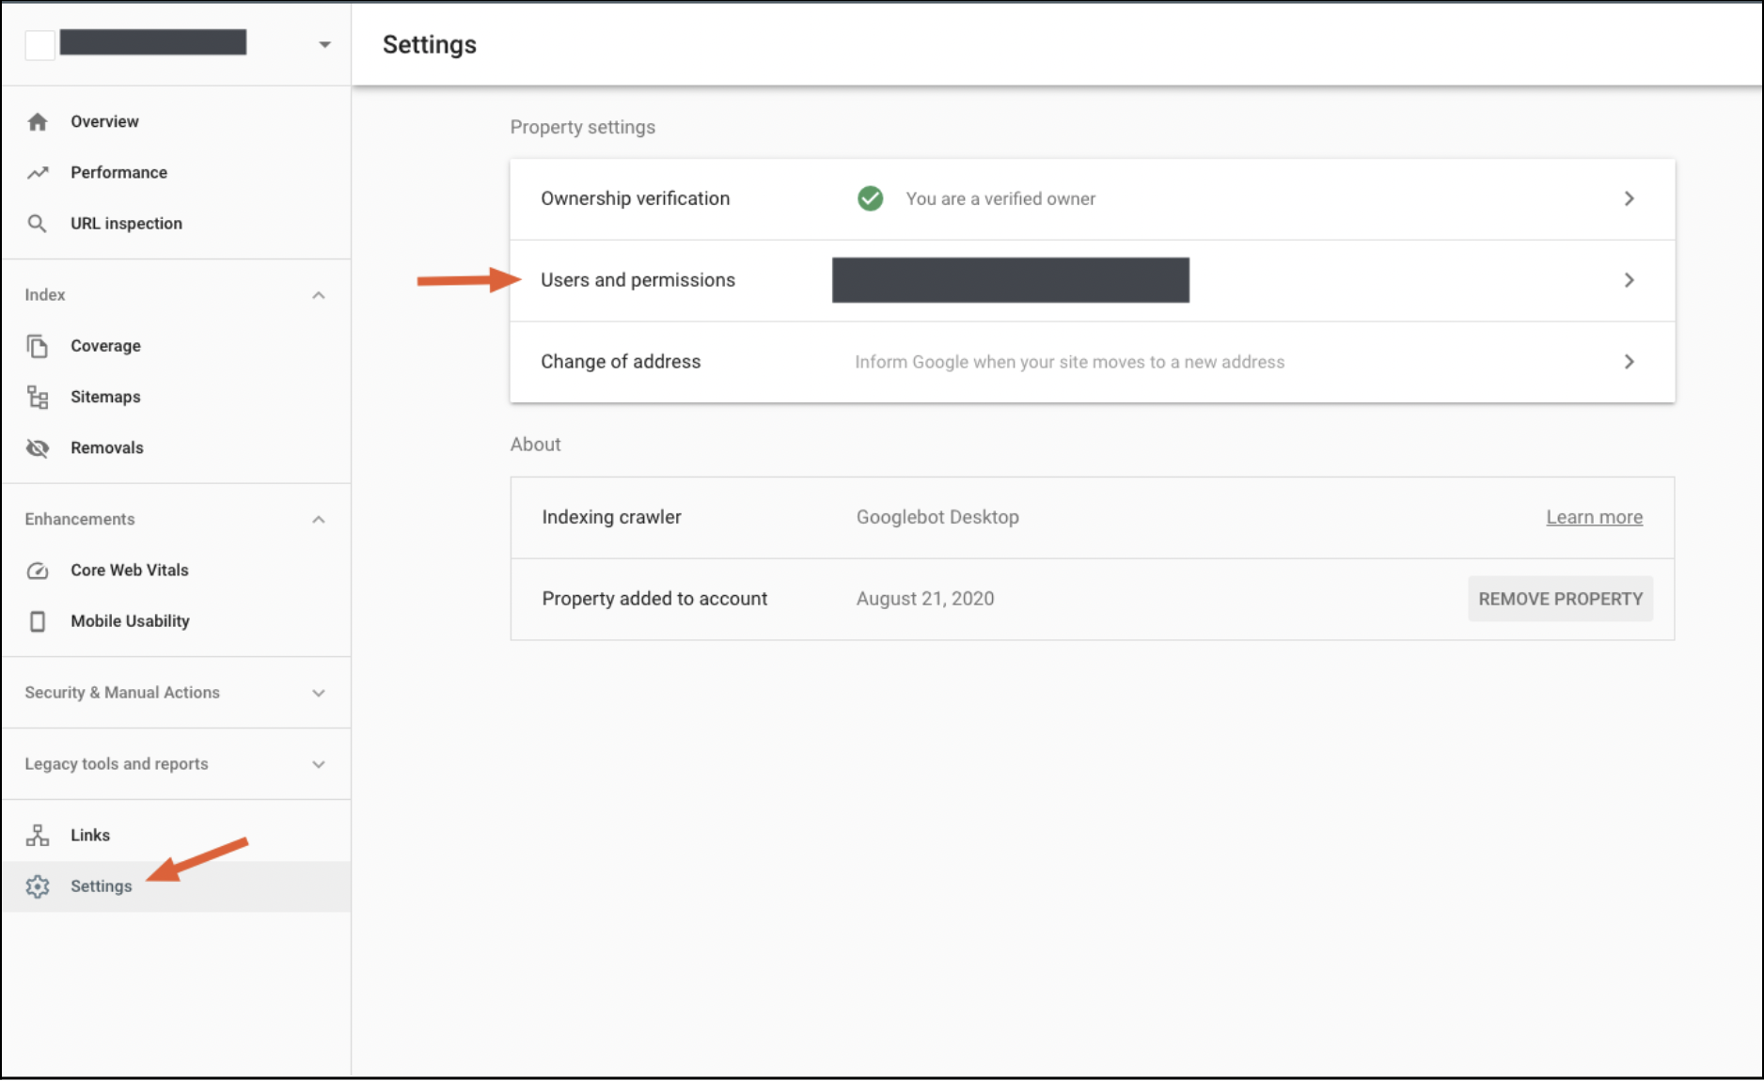Expand Legacy tools and reports section
Viewport: 1764px width, 1081px height.
pos(319,764)
